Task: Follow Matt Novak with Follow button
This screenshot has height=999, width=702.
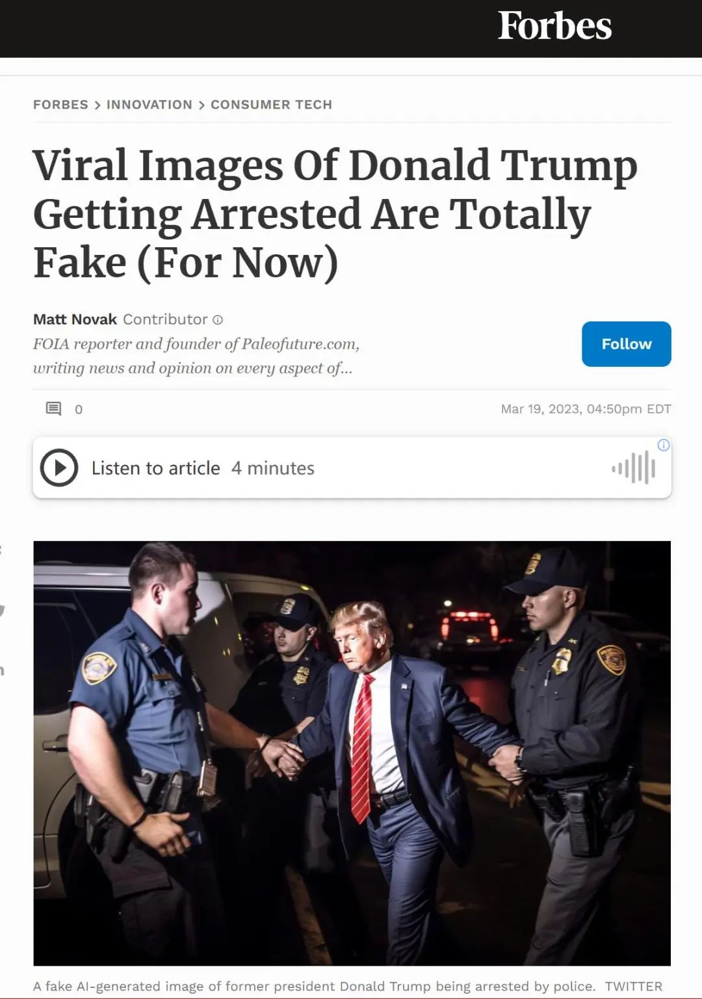Action: click(626, 343)
